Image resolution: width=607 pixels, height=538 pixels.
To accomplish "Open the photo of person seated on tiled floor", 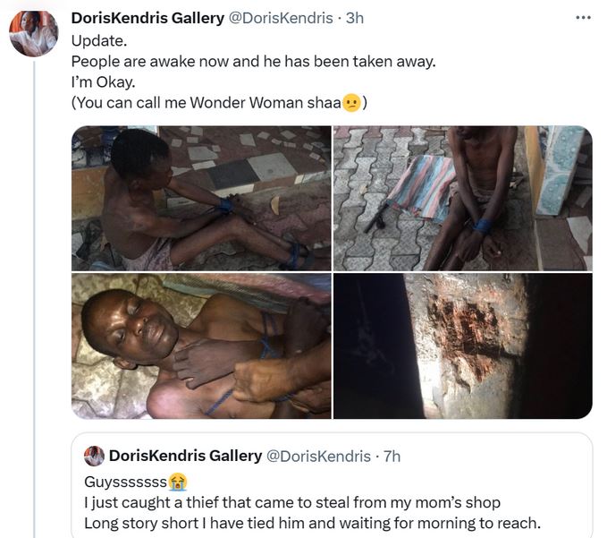I will pos(201,198).
